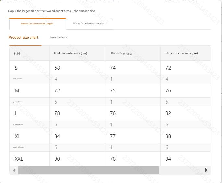Image resolution: width=222 pixels, height=183 pixels.
Task: Click the size column header
Action: (x=17, y=53)
